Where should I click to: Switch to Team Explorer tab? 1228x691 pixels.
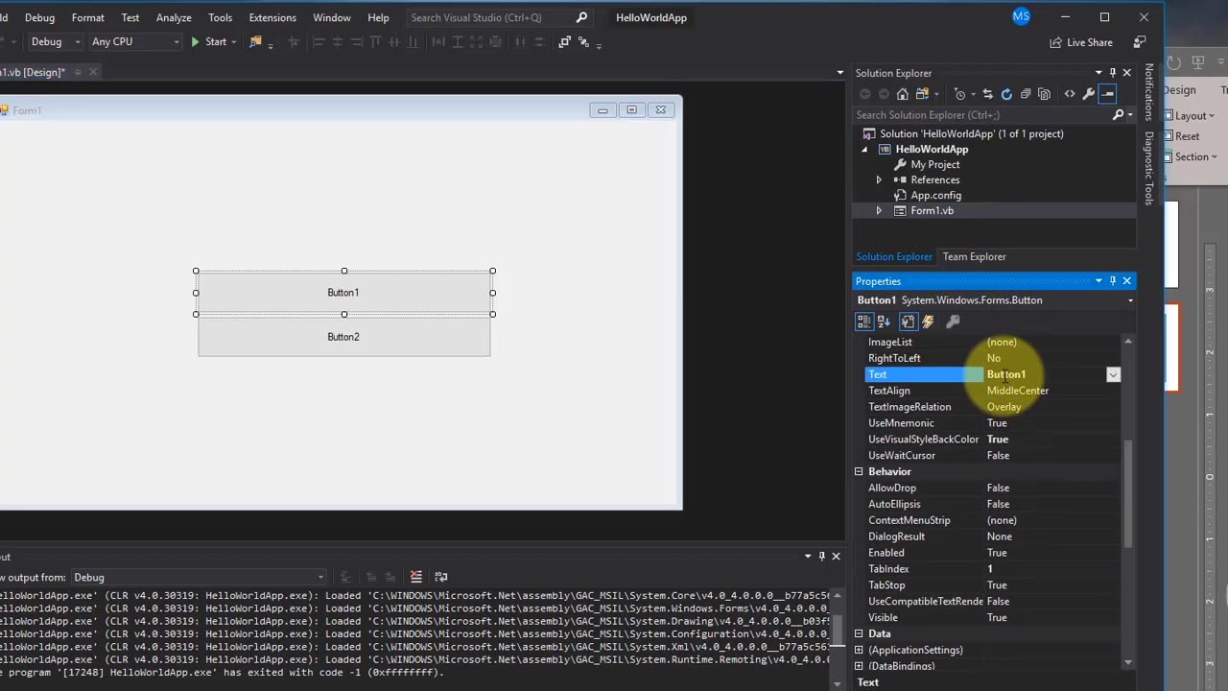coord(974,256)
